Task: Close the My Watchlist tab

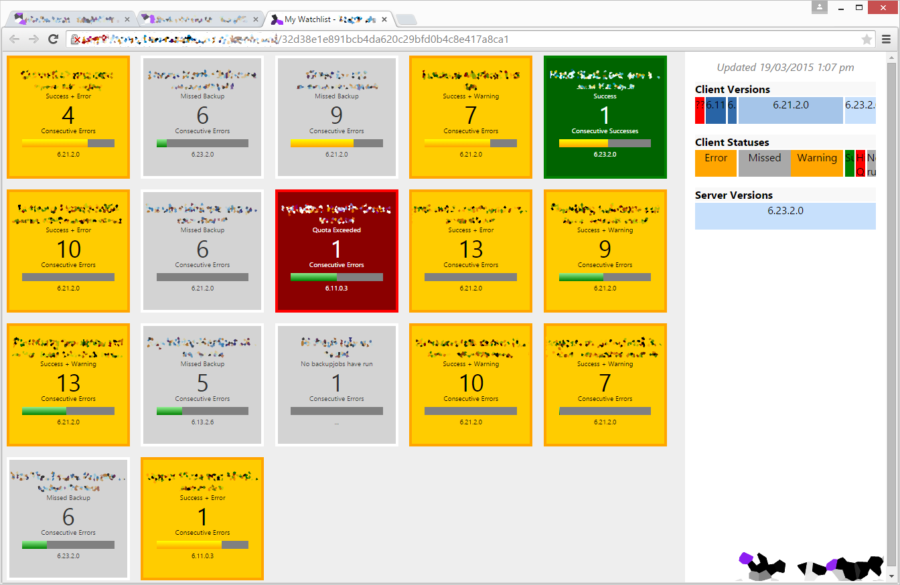Action: (387, 19)
